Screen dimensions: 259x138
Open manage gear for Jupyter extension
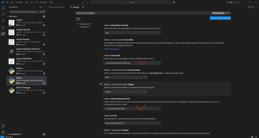coord(44,25)
